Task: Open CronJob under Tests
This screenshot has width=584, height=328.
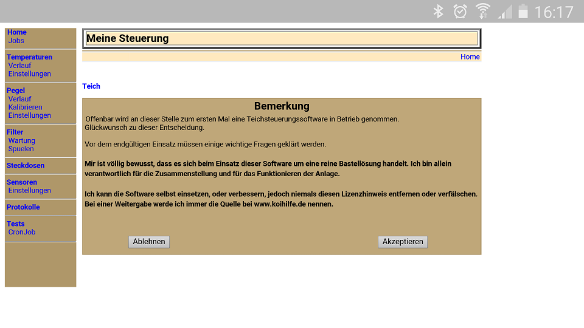Action: pos(22,232)
